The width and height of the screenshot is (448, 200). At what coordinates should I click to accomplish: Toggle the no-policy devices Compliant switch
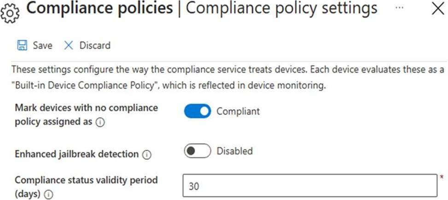point(198,111)
